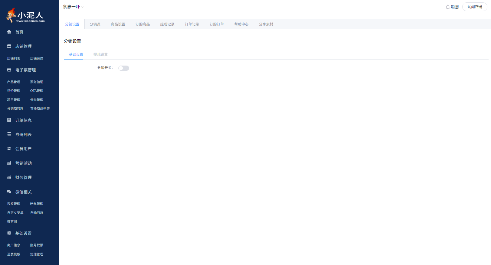This screenshot has height=265, width=491.
Task: Click the gear icon beside 基础设置
Action: pos(9,233)
